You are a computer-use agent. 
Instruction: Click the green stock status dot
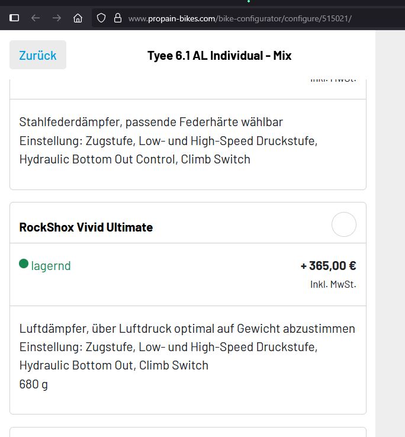tap(24, 264)
